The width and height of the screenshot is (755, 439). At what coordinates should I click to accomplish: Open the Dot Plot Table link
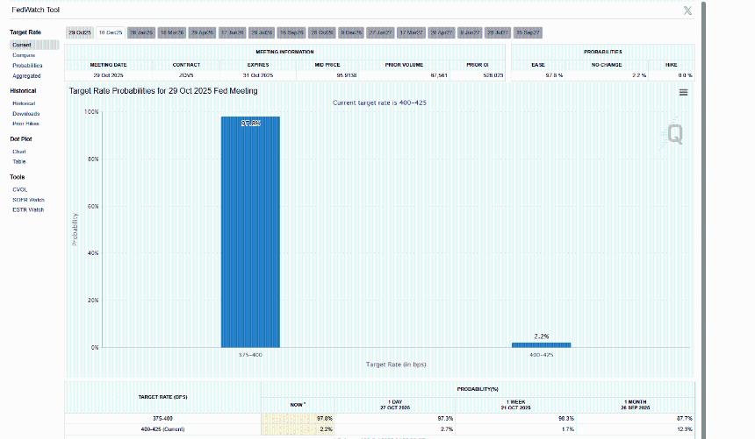pyautogui.click(x=19, y=162)
